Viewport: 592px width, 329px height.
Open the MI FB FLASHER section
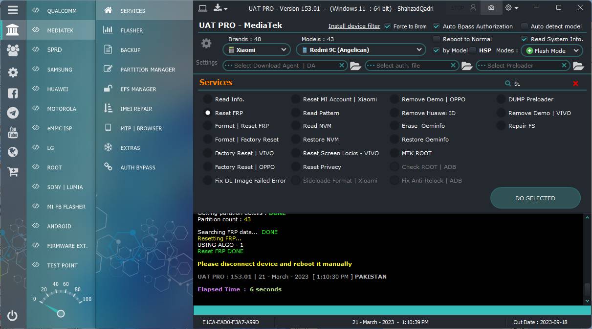point(61,207)
